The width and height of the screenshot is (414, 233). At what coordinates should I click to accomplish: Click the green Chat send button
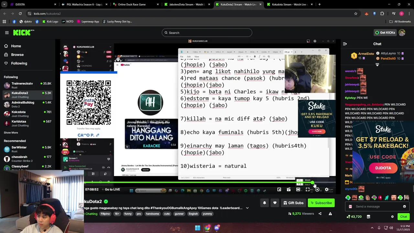point(404,217)
